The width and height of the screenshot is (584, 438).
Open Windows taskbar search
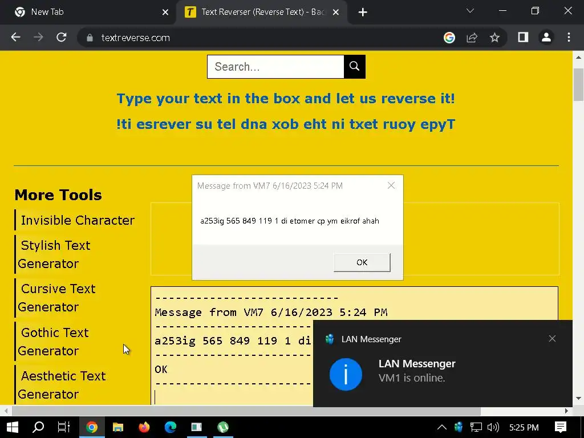click(x=38, y=427)
